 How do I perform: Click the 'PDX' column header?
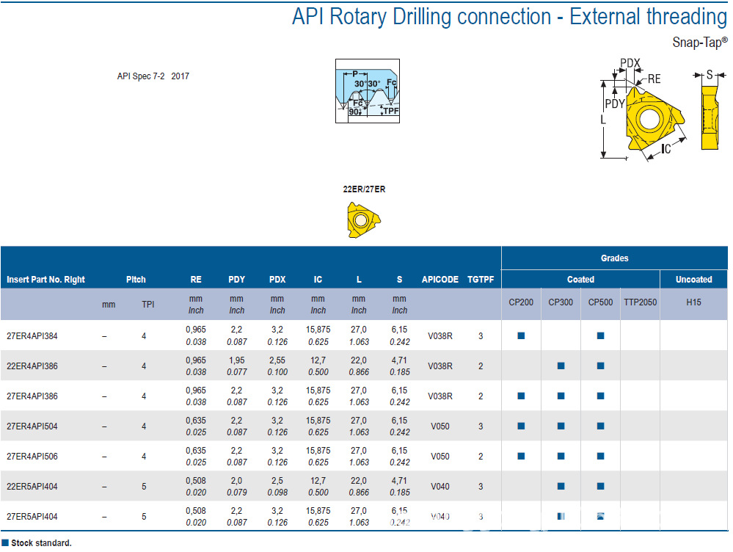277,280
